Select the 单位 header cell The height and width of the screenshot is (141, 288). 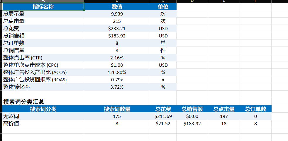163,7
